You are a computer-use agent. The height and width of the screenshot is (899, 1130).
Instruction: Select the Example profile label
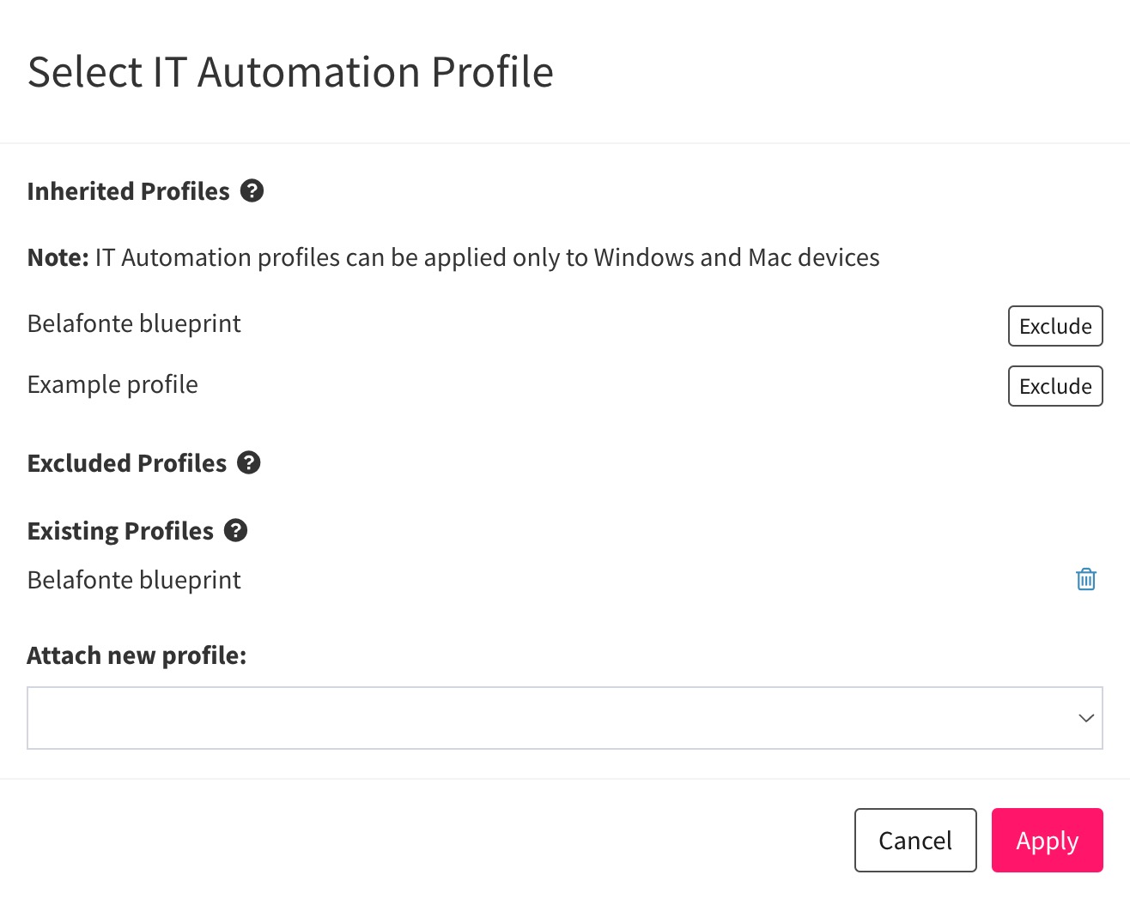[x=112, y=384]
